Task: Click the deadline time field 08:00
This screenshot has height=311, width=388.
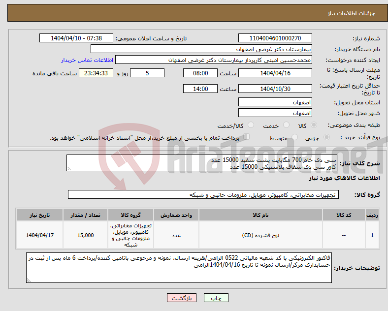Action: click(x=200, y=73)
